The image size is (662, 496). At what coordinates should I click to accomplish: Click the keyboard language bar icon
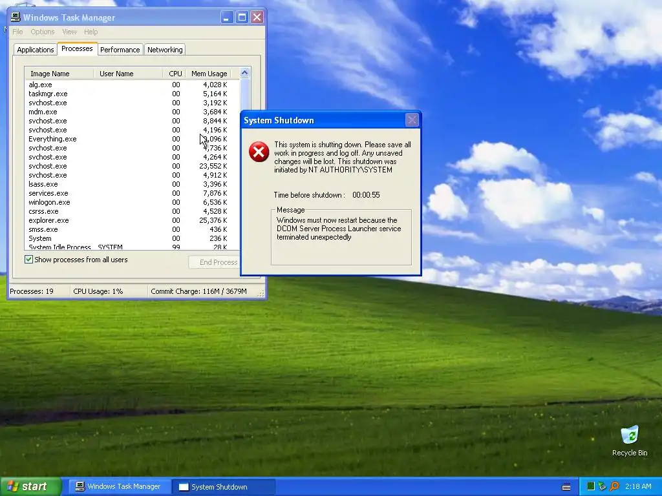(566, 487)
